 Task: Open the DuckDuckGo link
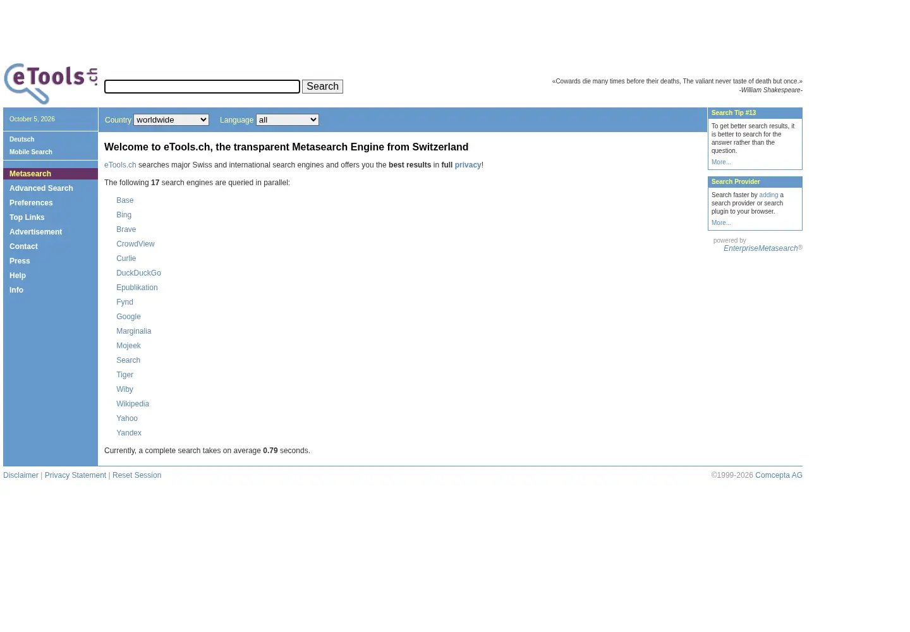tap(138, 273)
